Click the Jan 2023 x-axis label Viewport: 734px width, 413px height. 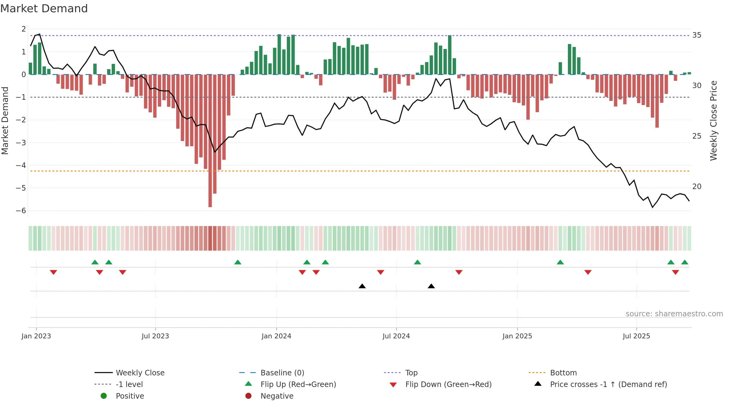click(36, 336)
